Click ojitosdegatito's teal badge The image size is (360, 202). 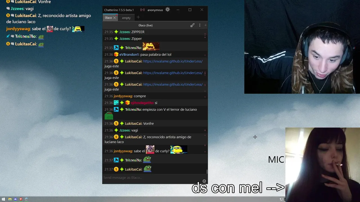pos(116,103)
